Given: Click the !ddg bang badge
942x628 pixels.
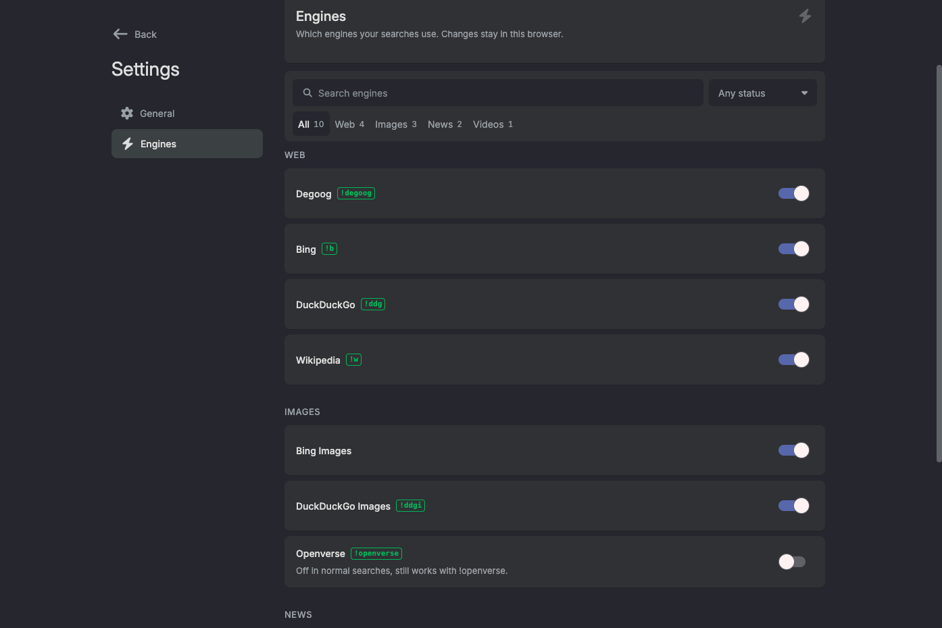Looking at the screenshot, I should tap(373, 304).
